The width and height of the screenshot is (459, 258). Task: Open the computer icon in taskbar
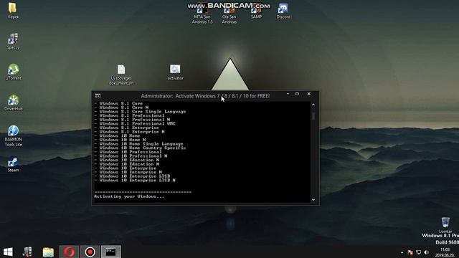[x=27, y=252]
